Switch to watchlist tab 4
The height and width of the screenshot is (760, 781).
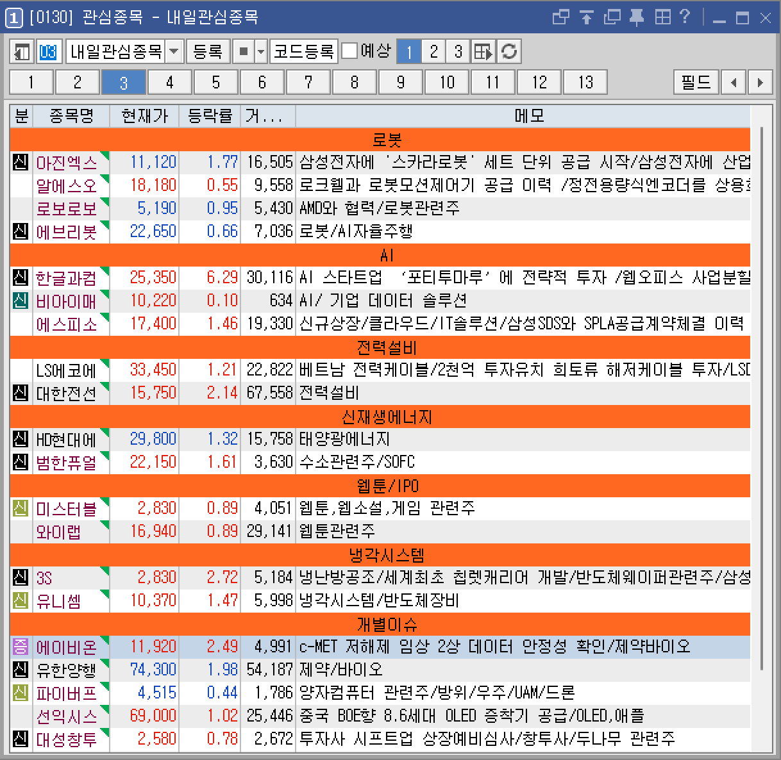170,82
